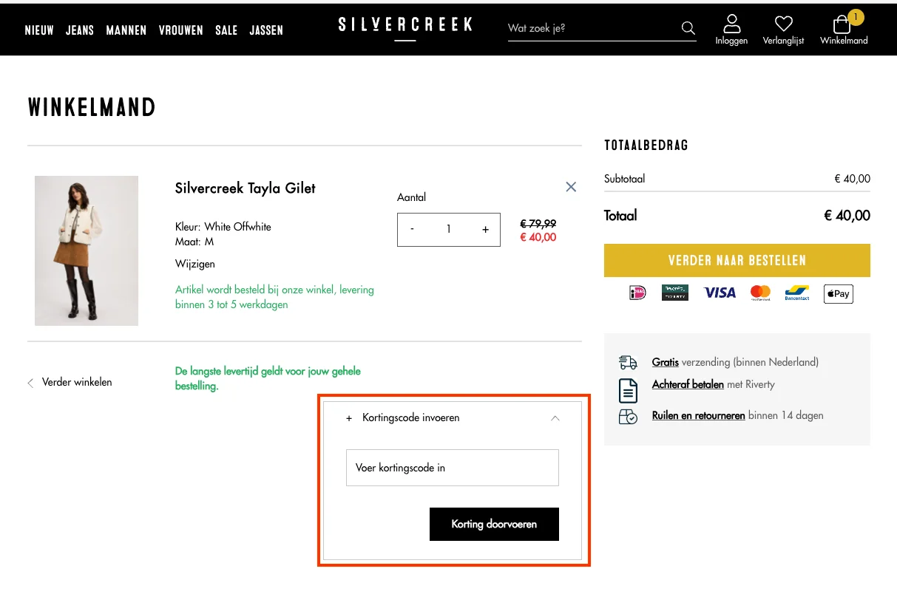The width and height of the screenshot is (897, 597).
Task: Select the Apple Pay payment icon
Action: click(838, 293)
